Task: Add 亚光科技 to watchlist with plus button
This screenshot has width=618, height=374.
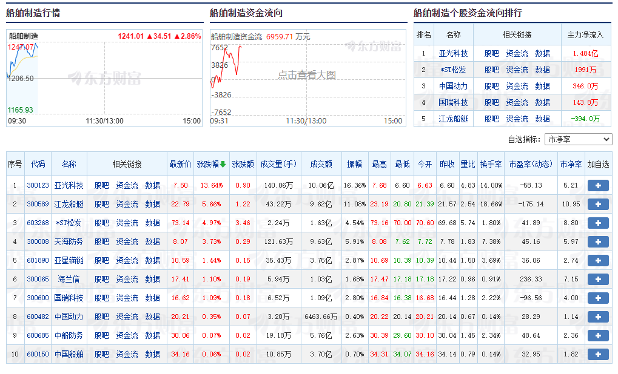Action: click(x=598, y=185)
